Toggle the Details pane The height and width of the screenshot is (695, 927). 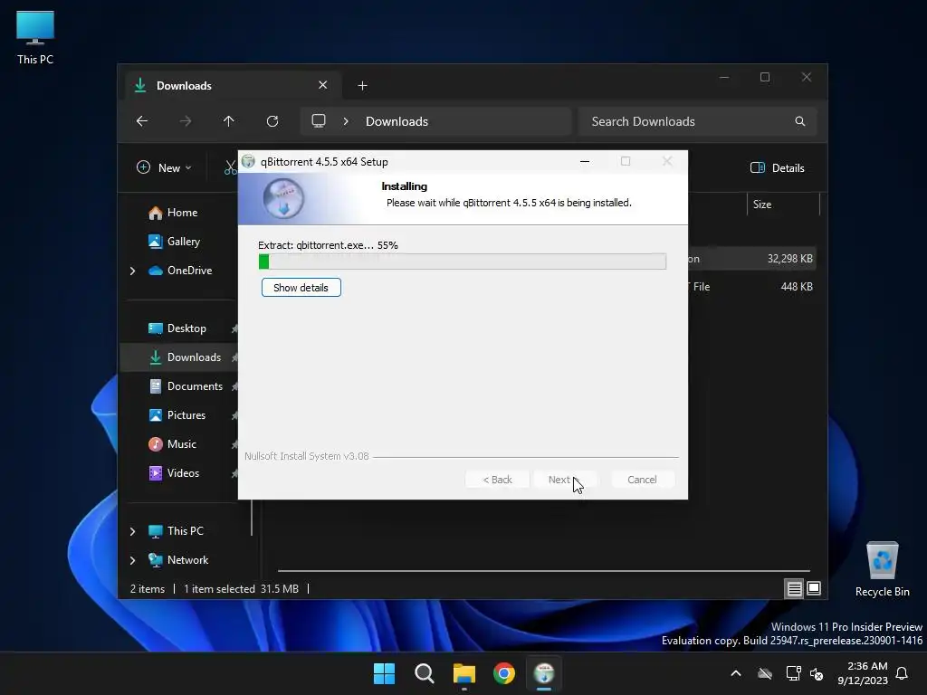pos(778,167)
